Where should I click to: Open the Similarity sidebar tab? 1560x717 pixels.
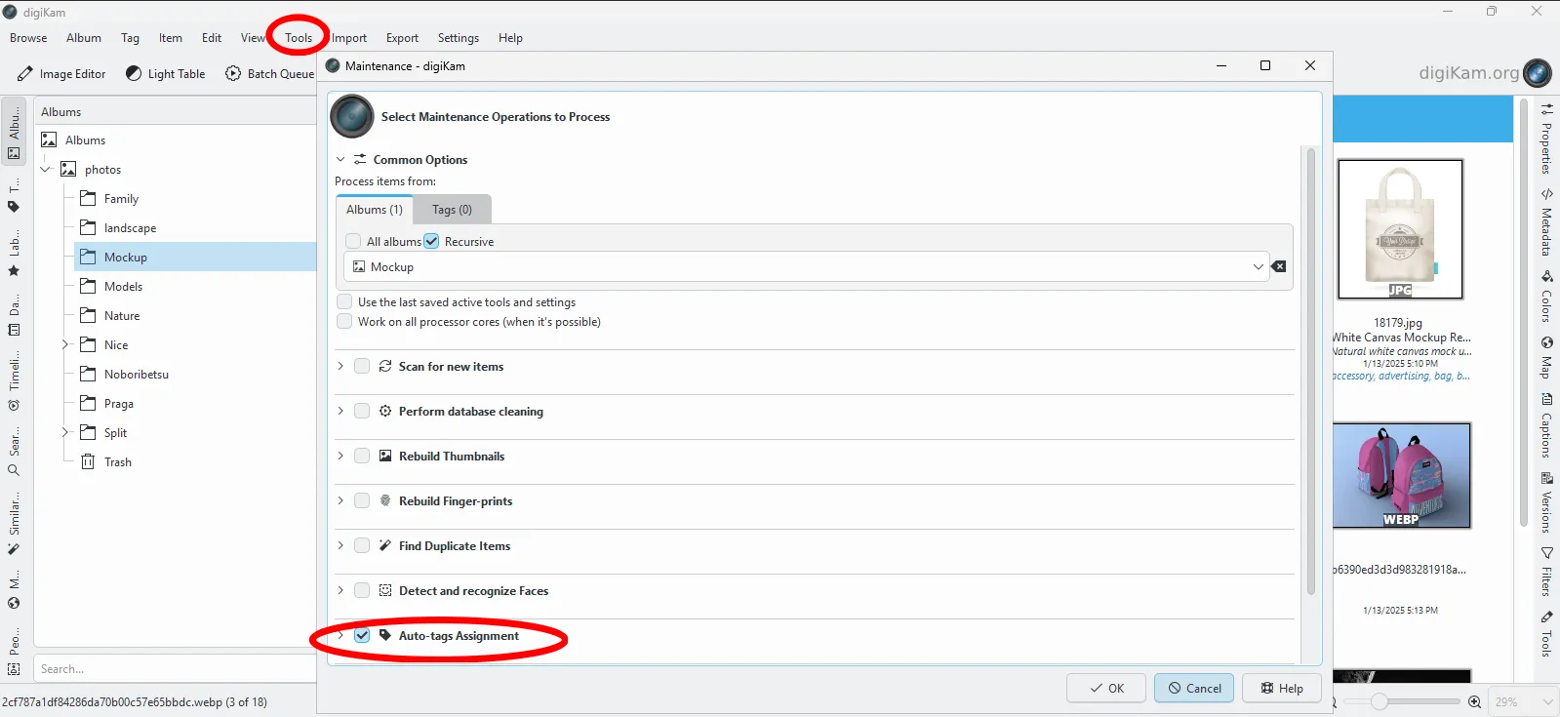click(14, 525)
